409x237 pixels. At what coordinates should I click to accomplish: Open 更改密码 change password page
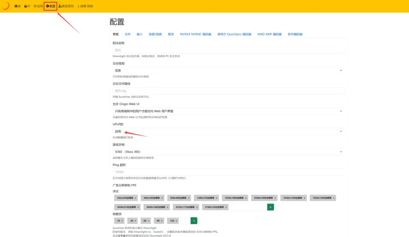tap(66, 6)
